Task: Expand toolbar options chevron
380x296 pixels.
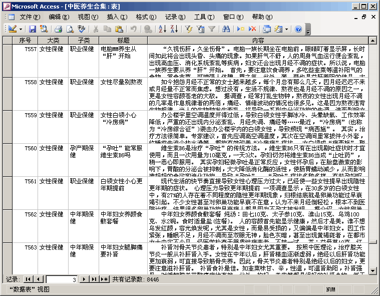Action: pyautogui.click(x=308, y=30)
